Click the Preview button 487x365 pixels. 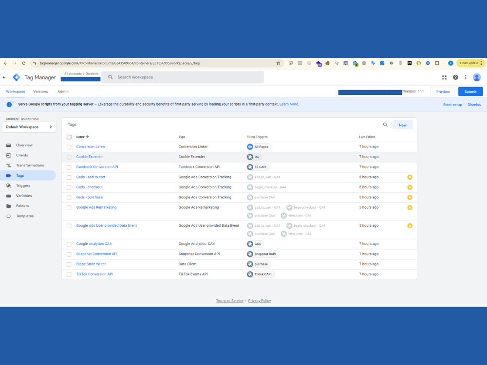coord(443,91)
